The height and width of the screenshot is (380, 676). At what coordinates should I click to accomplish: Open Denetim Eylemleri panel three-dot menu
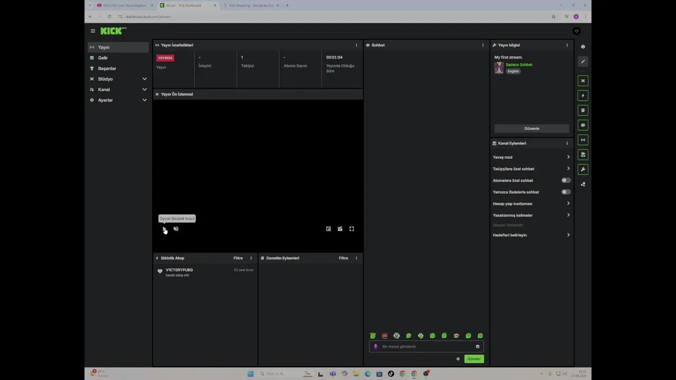[x=356, y=258]
